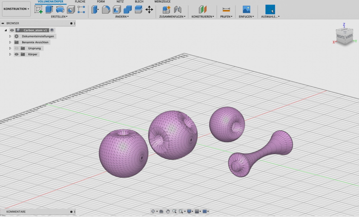Screen dimensions: 359x217
Task: Click the Browser panel options dot
Action: point(71,23)
